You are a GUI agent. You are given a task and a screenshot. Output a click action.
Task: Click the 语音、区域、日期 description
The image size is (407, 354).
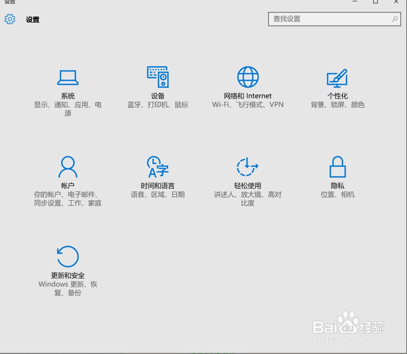[x=158, y=194]
